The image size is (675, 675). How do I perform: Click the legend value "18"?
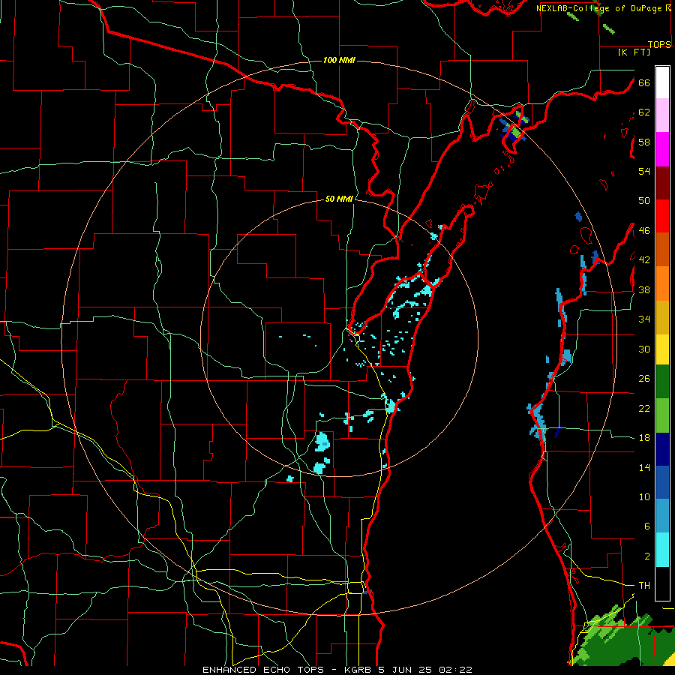pos(644,438)
